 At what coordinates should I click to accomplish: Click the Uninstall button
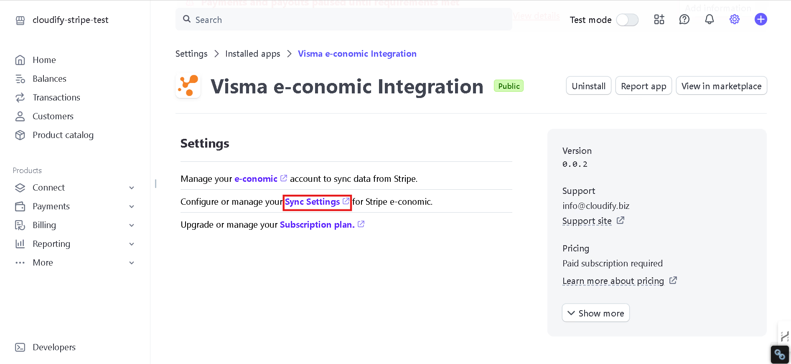[x=588, y=86]
